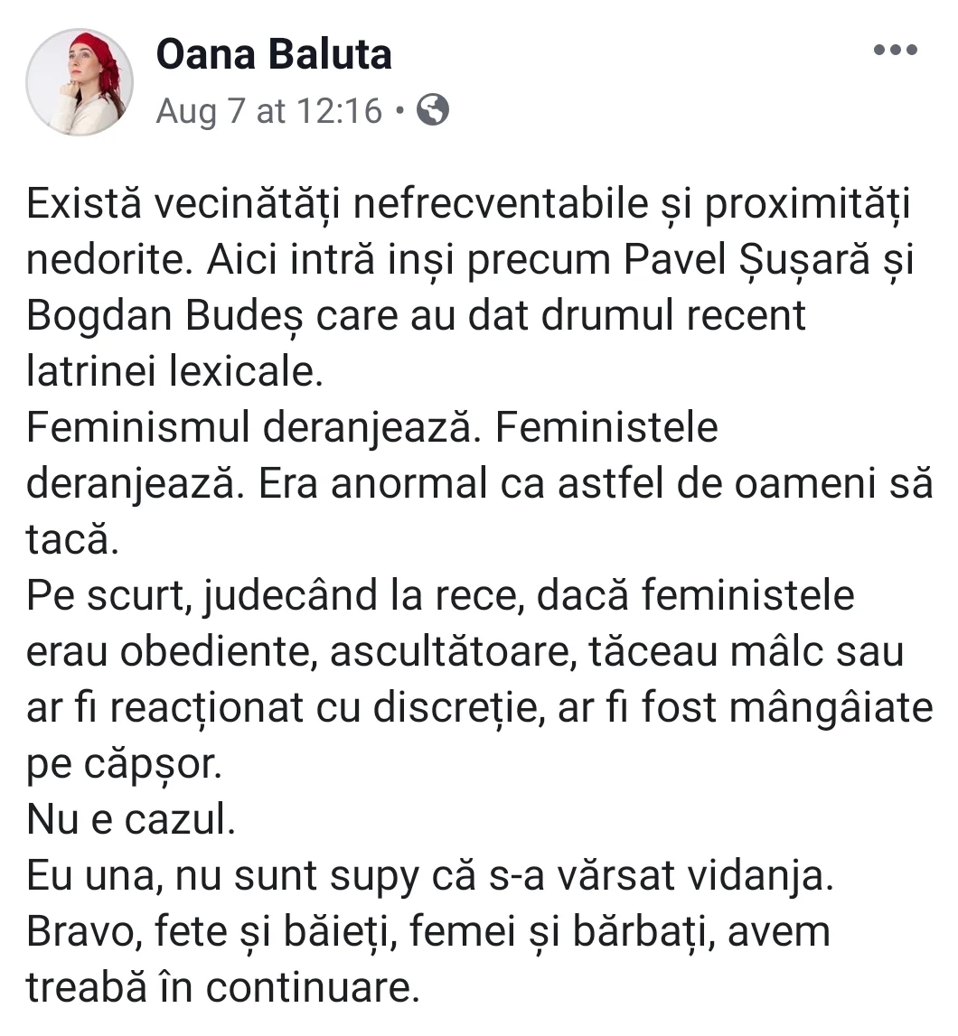Click the globe public-privacy icon
This screenshot has height=1036, width=958.
click(432, 109)
